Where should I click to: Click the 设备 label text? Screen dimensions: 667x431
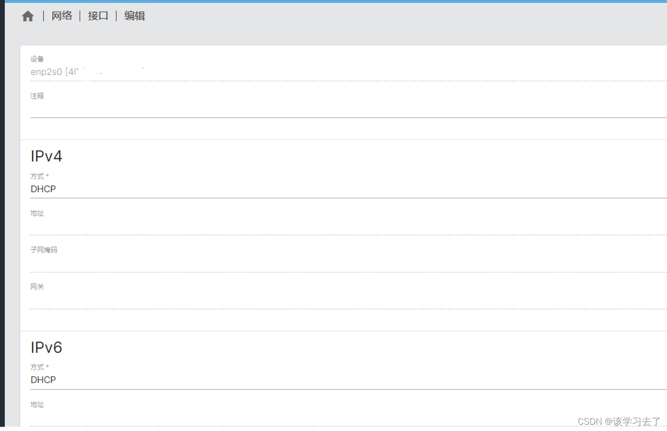pyautogui.click(x=37, y=59)
